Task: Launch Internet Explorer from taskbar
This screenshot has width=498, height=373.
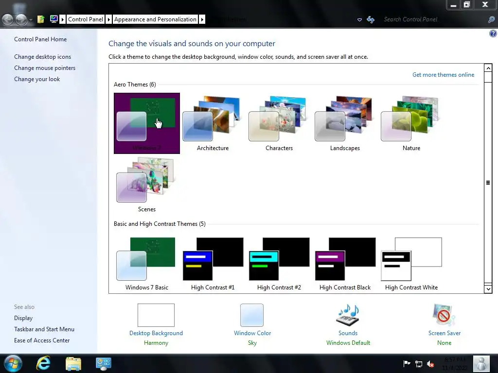Action: [43, 363]
